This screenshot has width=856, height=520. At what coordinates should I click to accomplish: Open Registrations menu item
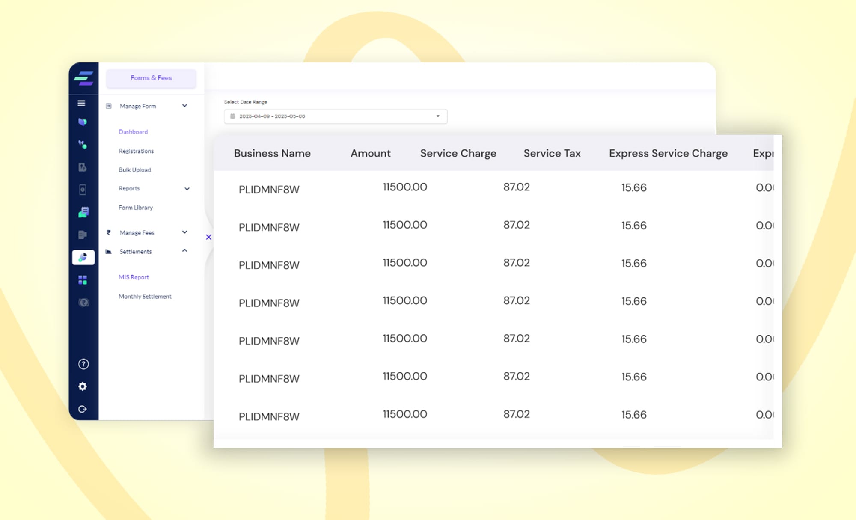click(x=136, y=151)
